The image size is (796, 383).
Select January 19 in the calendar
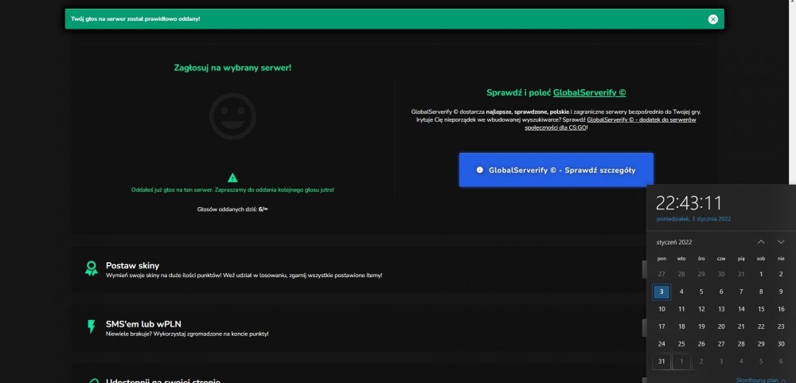pos(701,326)
